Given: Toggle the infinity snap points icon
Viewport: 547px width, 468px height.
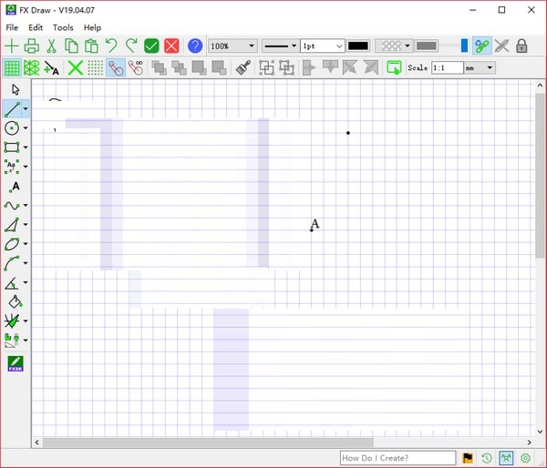Looking at the screenshot, I should pyautogui.click(x=135, y=67).
